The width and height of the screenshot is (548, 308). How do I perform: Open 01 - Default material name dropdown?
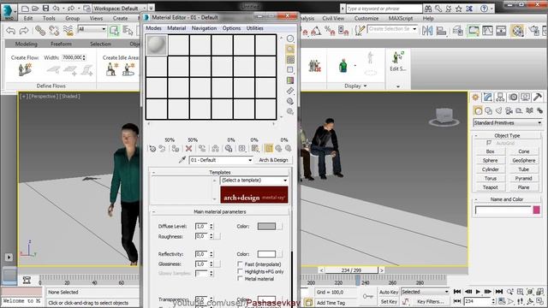(221, 160)
